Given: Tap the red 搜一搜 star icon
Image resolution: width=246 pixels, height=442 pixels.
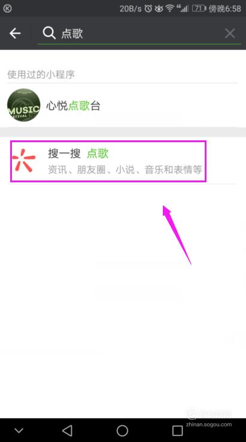Looking at the screenshot, I should 24,161.
